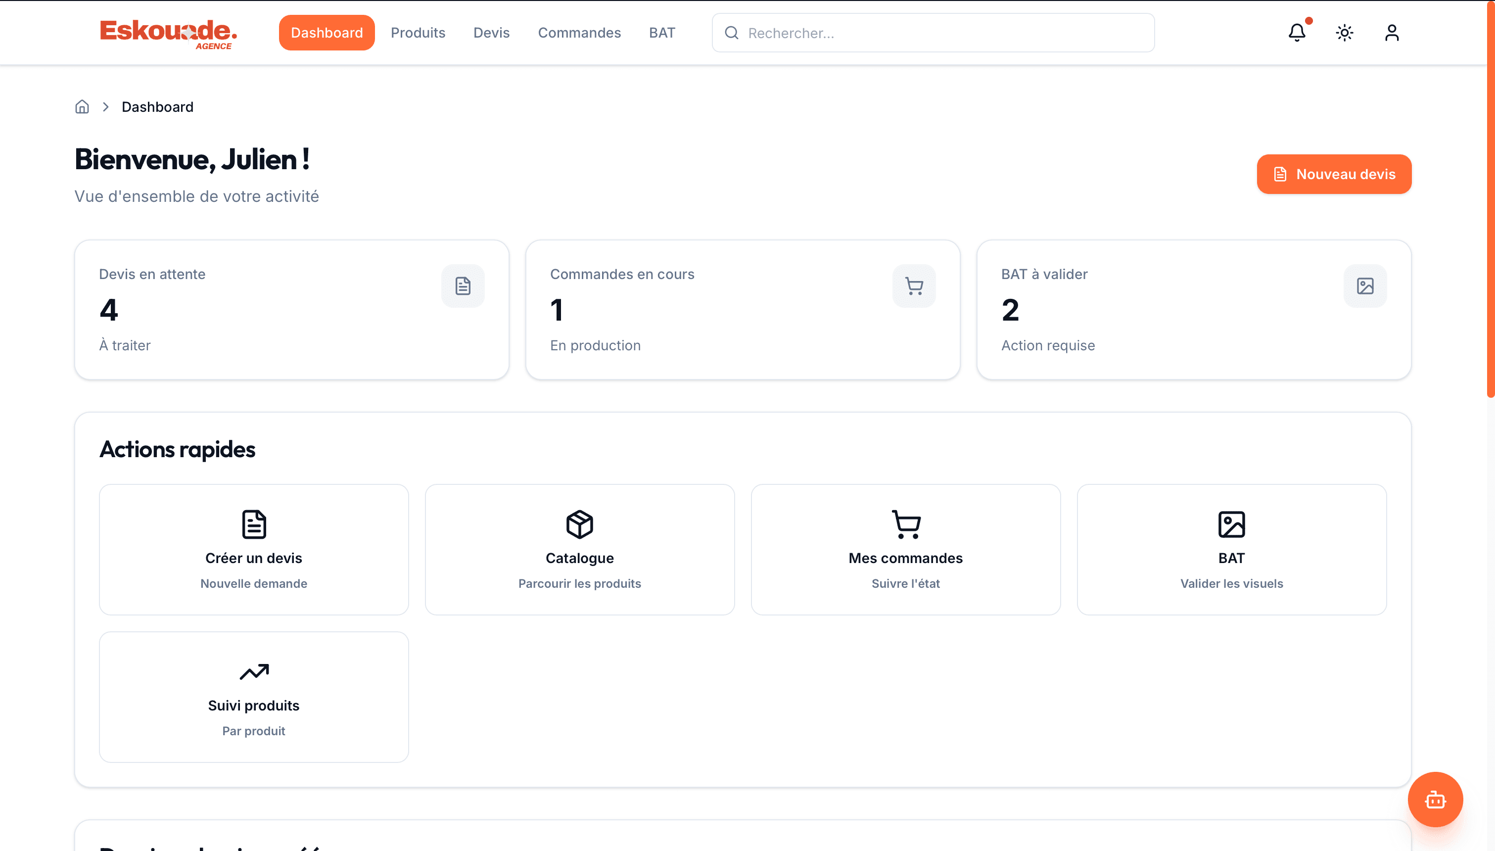
Task: Click the document icon on Devis en attente card
Action: click(x=463, y=286)
